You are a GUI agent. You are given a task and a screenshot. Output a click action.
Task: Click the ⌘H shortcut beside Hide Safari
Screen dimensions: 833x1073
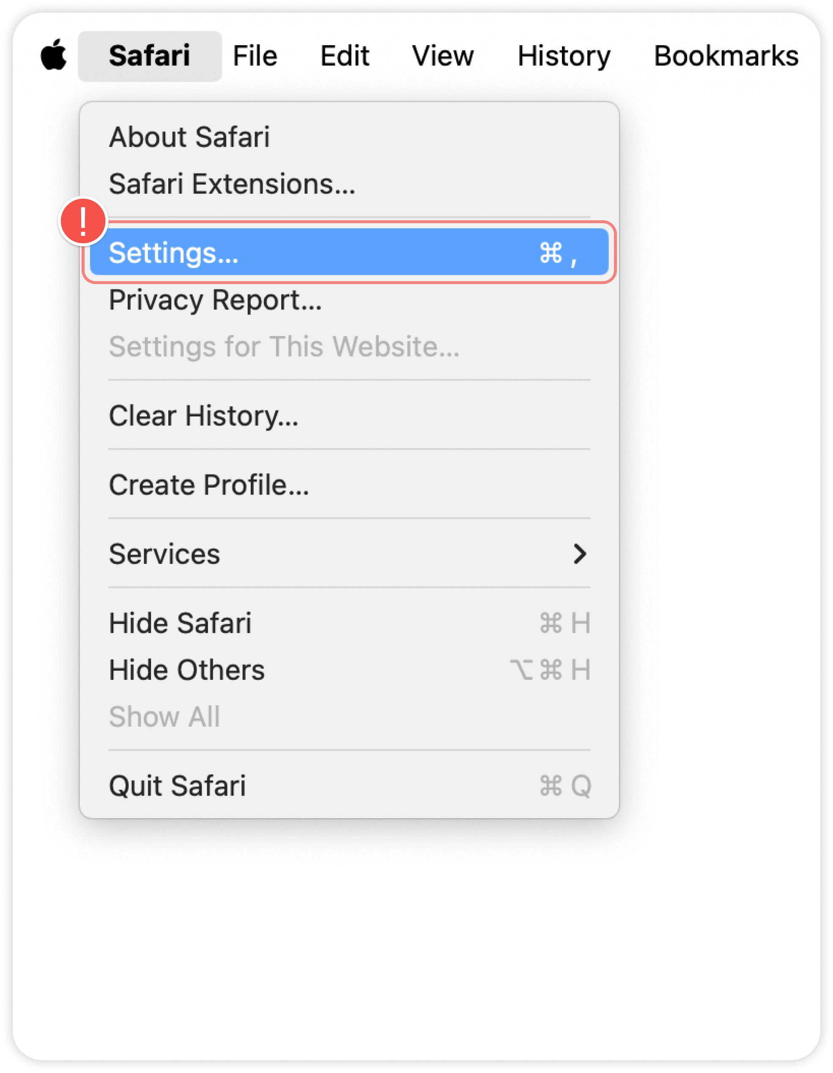click(x=566, y=623)
